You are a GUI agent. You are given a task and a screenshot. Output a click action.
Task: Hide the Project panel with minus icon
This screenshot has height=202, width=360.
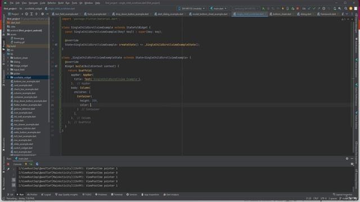47,14
